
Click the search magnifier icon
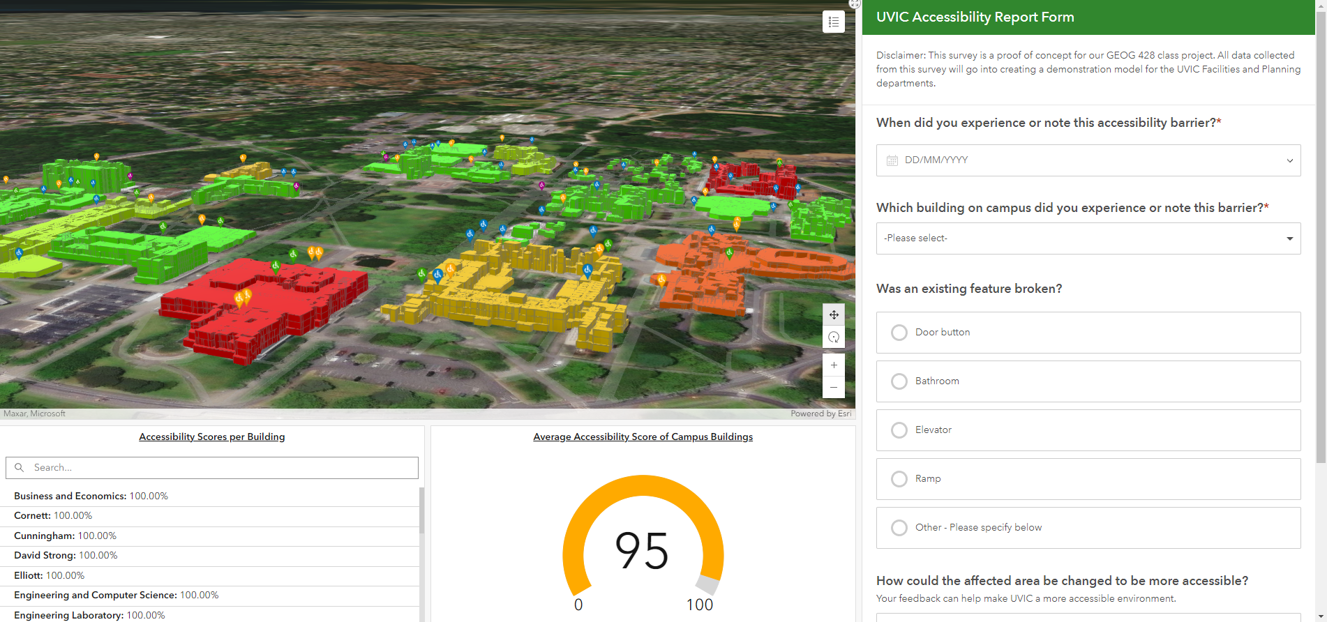tap(20, 468)
